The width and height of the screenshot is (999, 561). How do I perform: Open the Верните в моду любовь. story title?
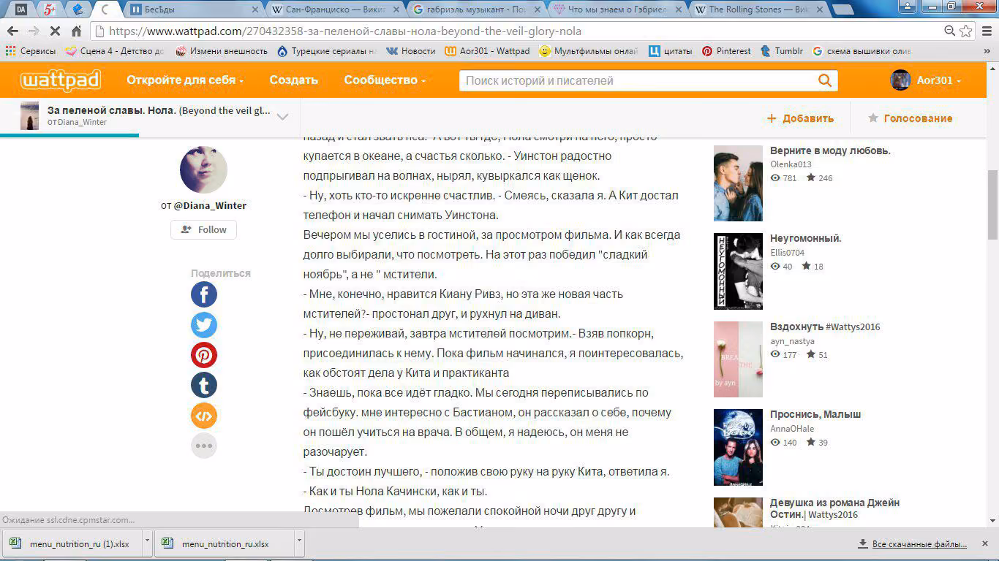coord(830,150)
